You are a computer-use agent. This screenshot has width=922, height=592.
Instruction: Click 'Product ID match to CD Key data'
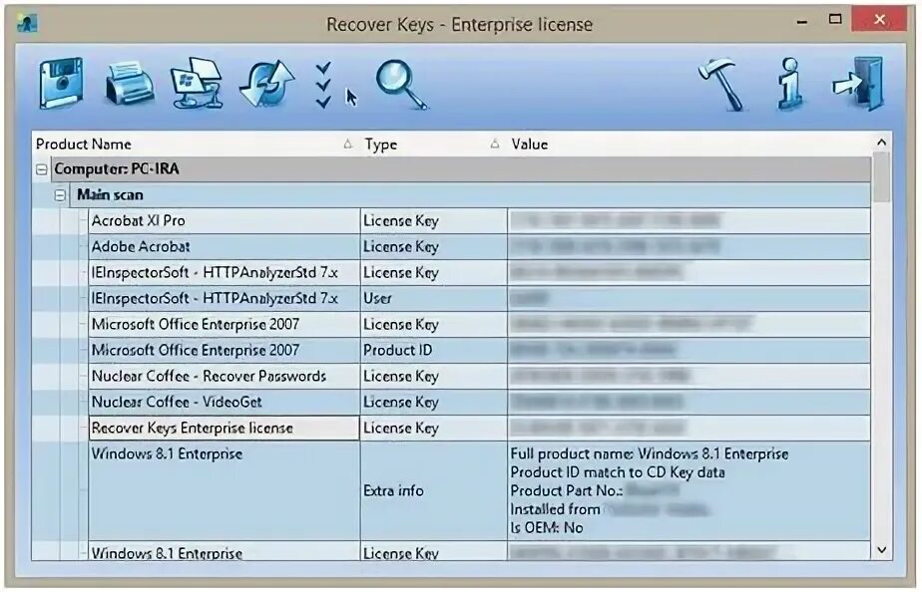point(618,472)
